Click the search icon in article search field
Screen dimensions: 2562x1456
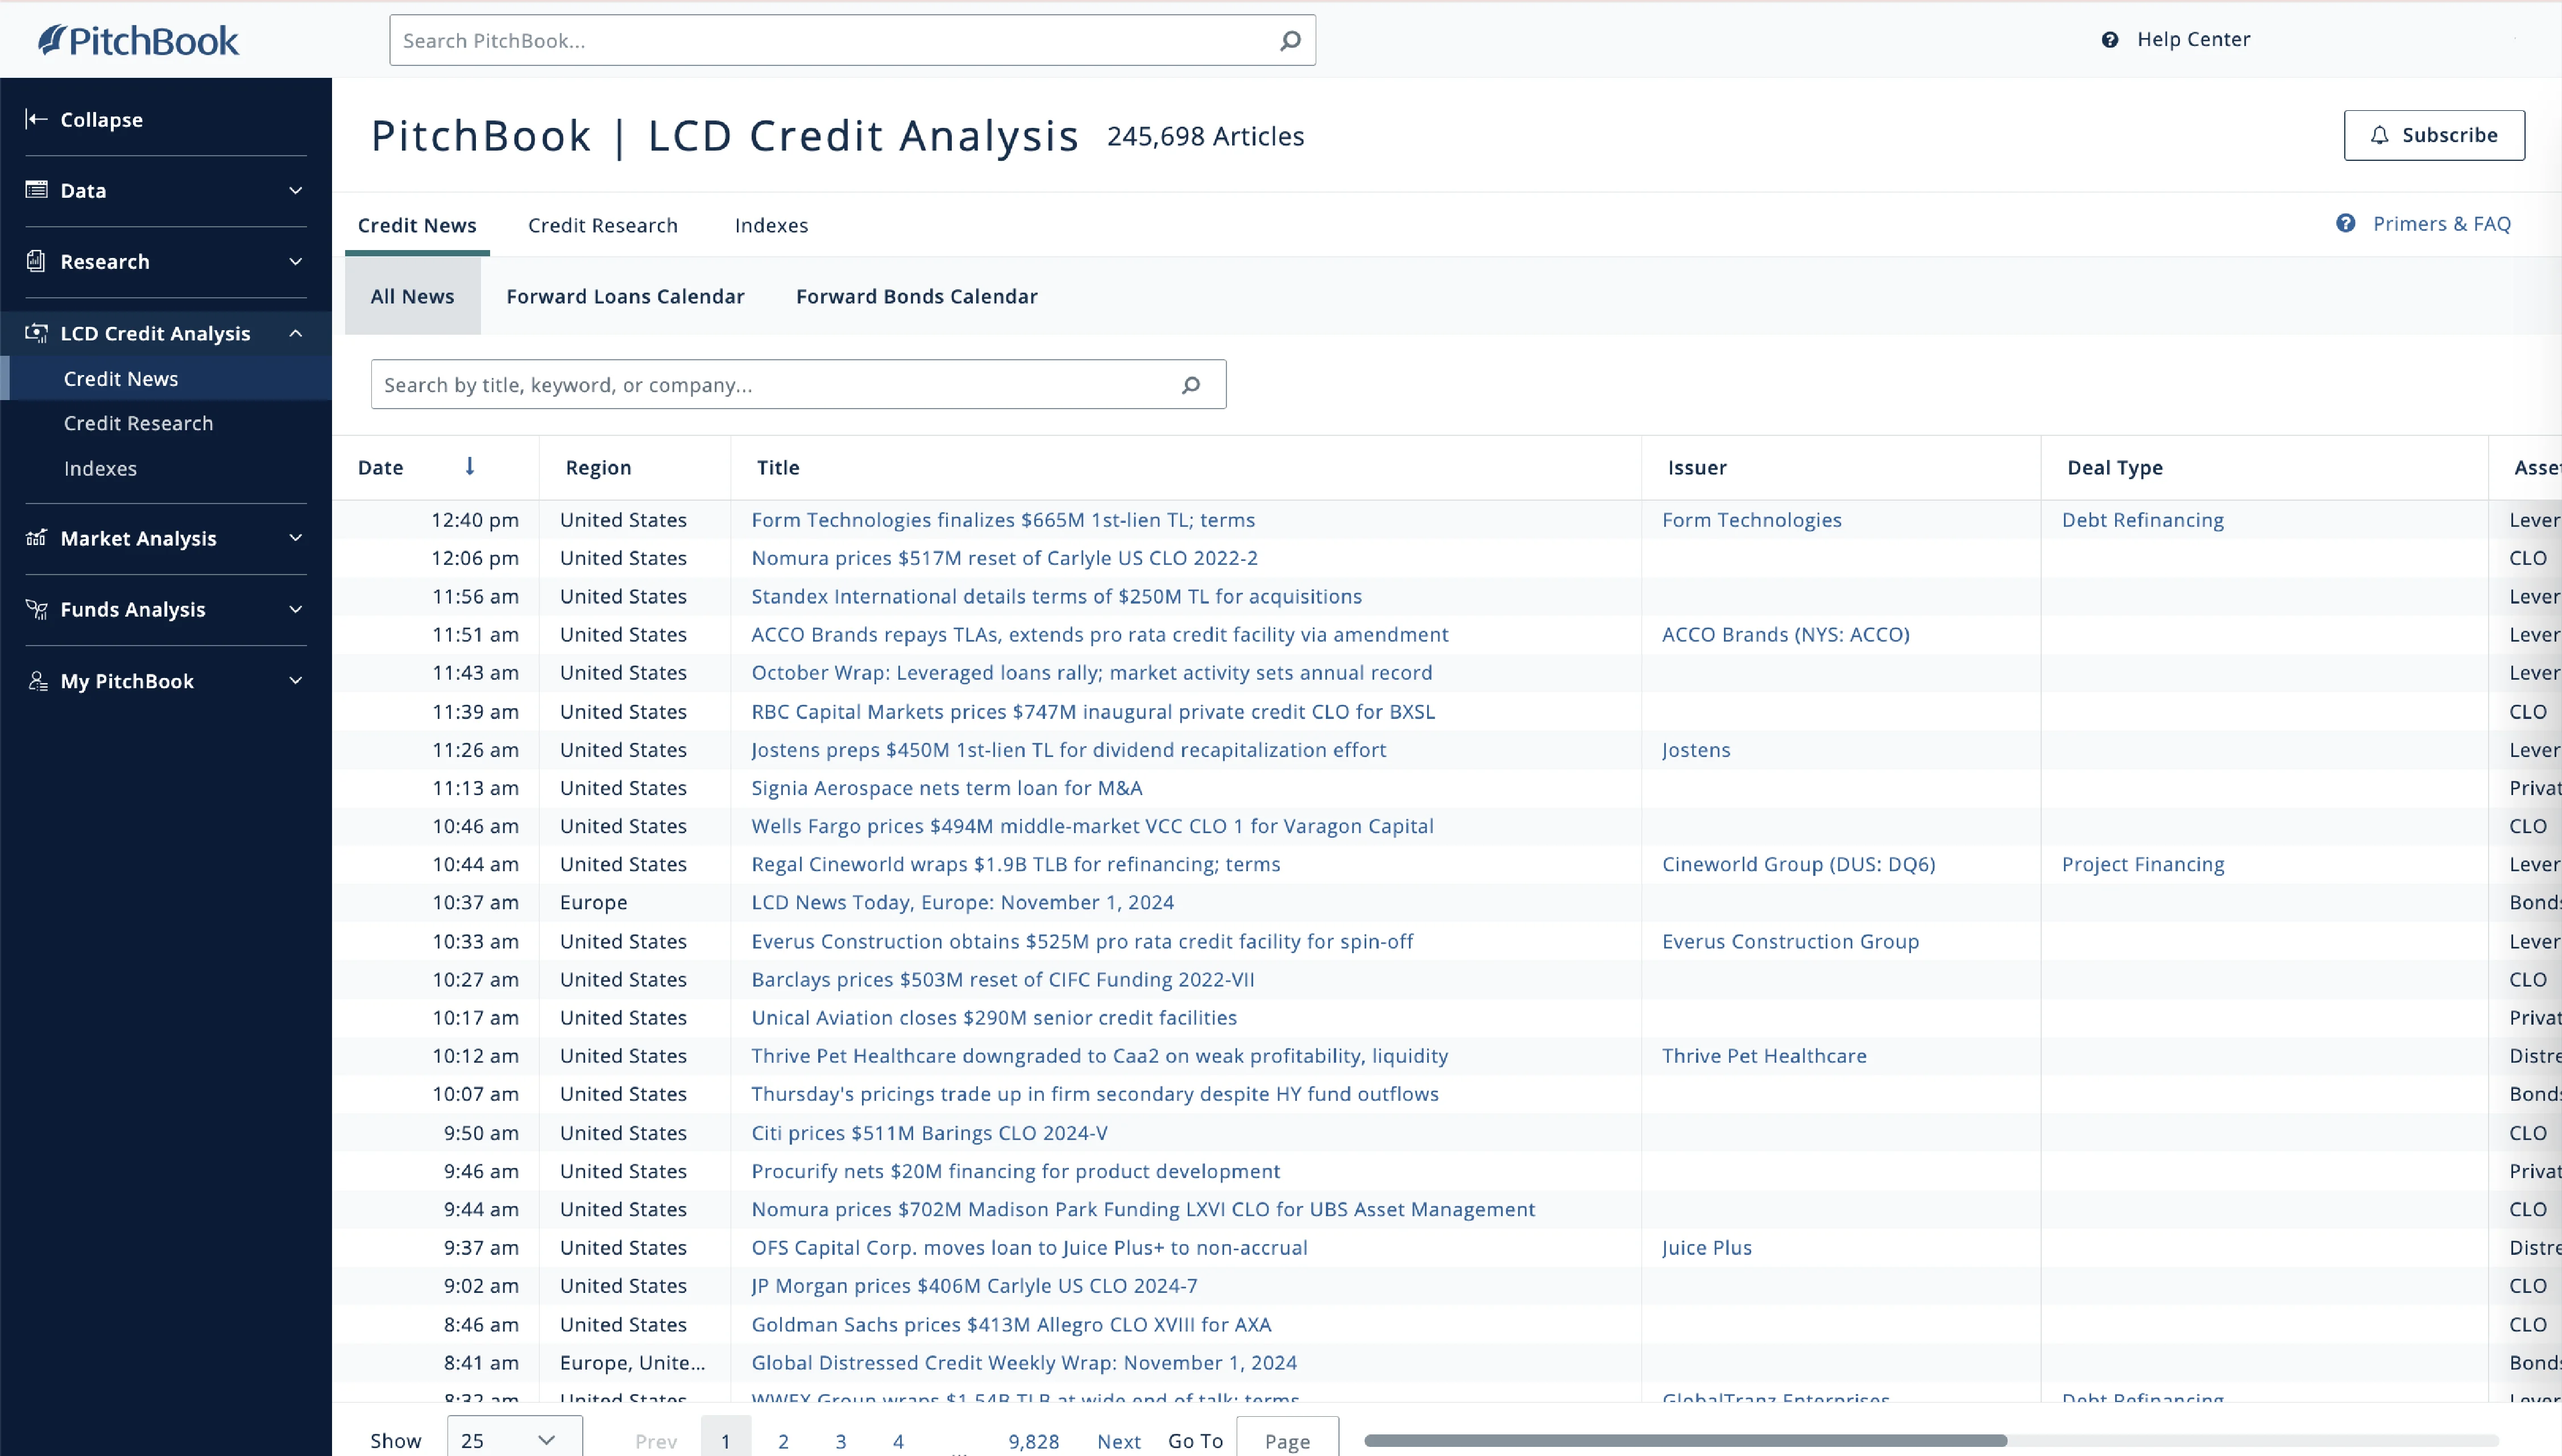coord(1191,385)
